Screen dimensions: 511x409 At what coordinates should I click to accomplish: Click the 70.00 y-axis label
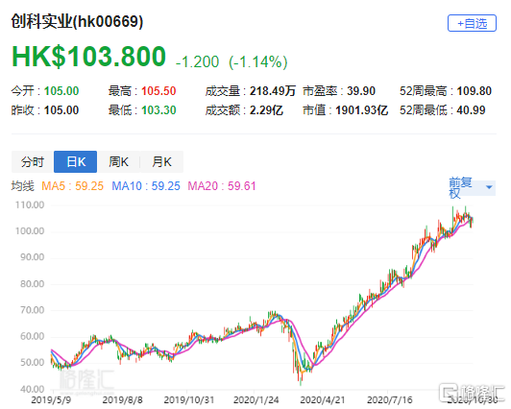click(32, 310)
